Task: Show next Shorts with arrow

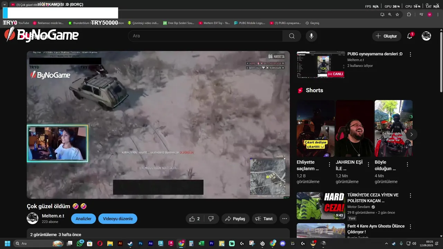Action: pos(412,134)
